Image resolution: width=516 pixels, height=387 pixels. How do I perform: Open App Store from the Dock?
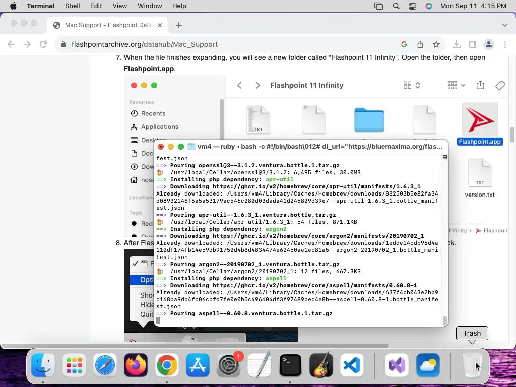tap(198, 365)
